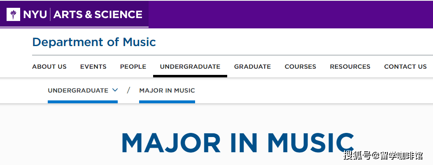Open the People navigation item
The height and width of the screenshot is (165, 433).
click(133, 67)
